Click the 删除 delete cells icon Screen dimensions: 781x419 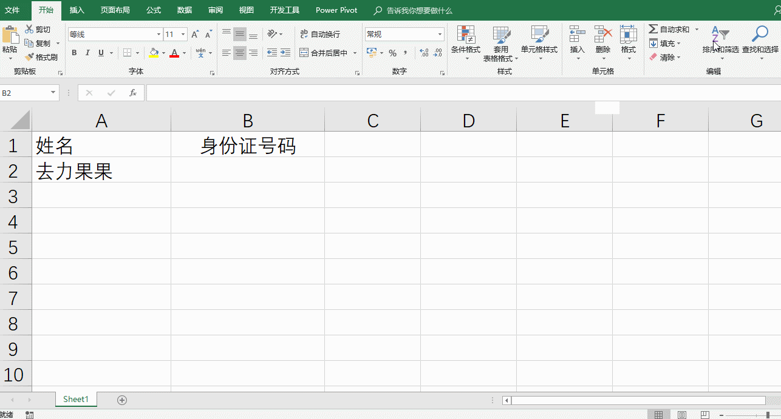602,34
